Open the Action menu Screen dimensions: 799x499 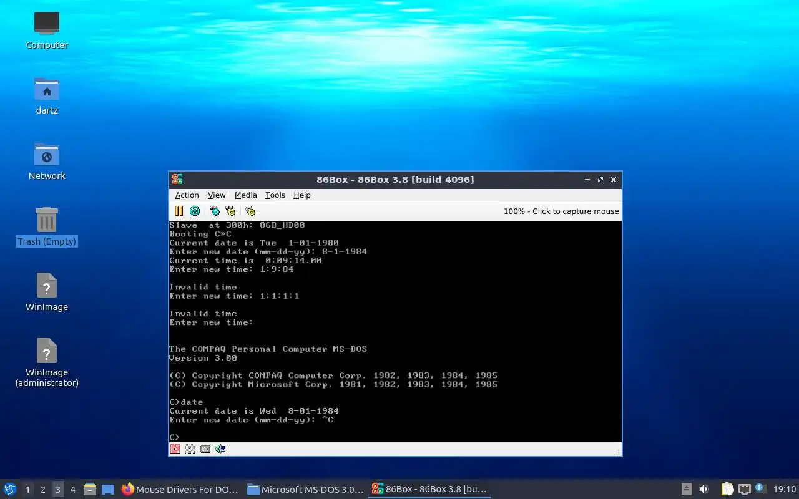[x=187, y=195]
